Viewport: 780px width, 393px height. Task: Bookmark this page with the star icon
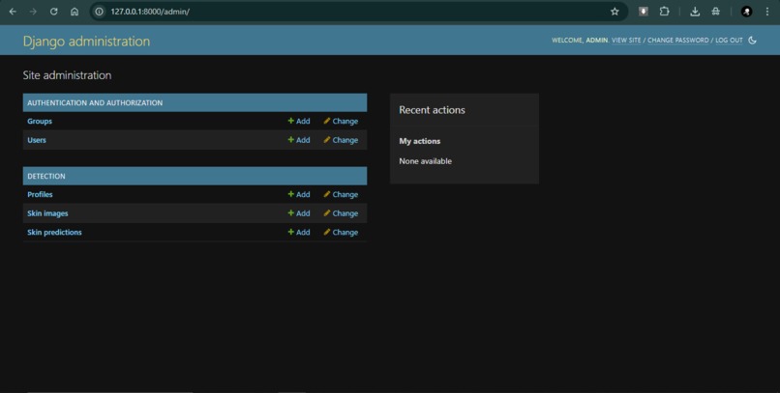[615, 12]
